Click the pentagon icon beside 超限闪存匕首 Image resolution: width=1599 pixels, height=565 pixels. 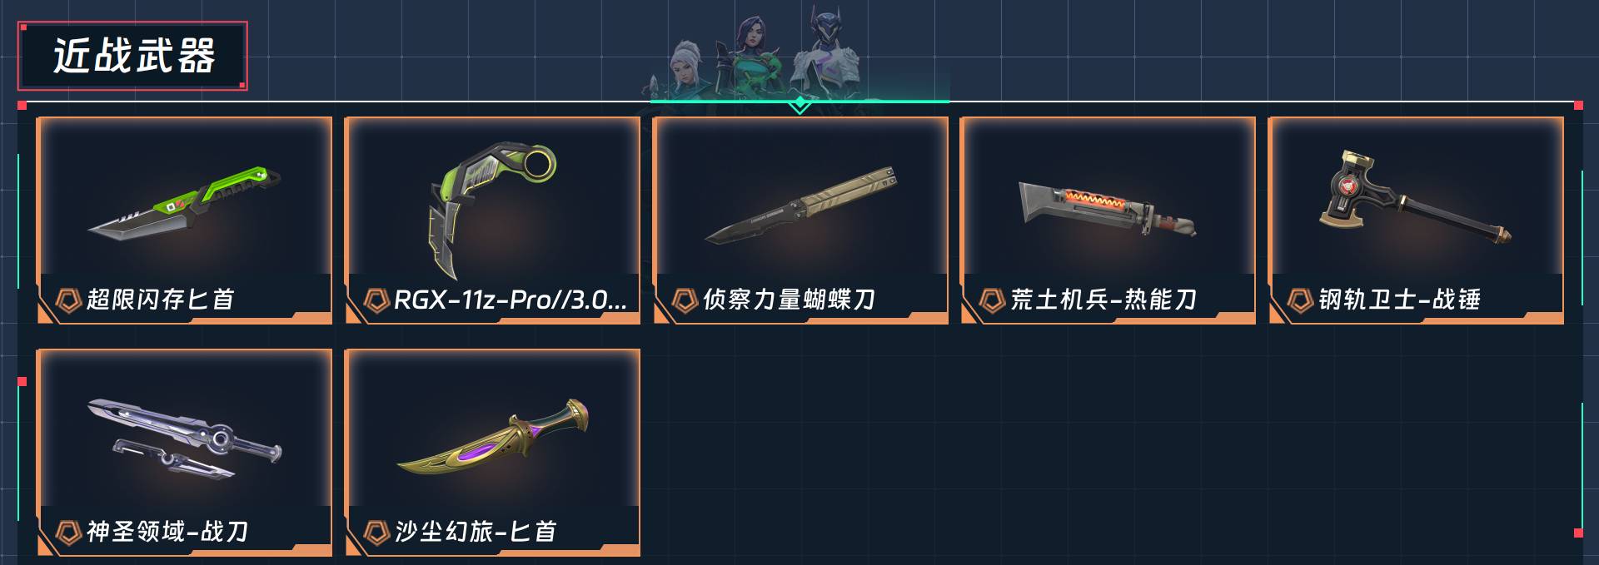tap(67, 300)
